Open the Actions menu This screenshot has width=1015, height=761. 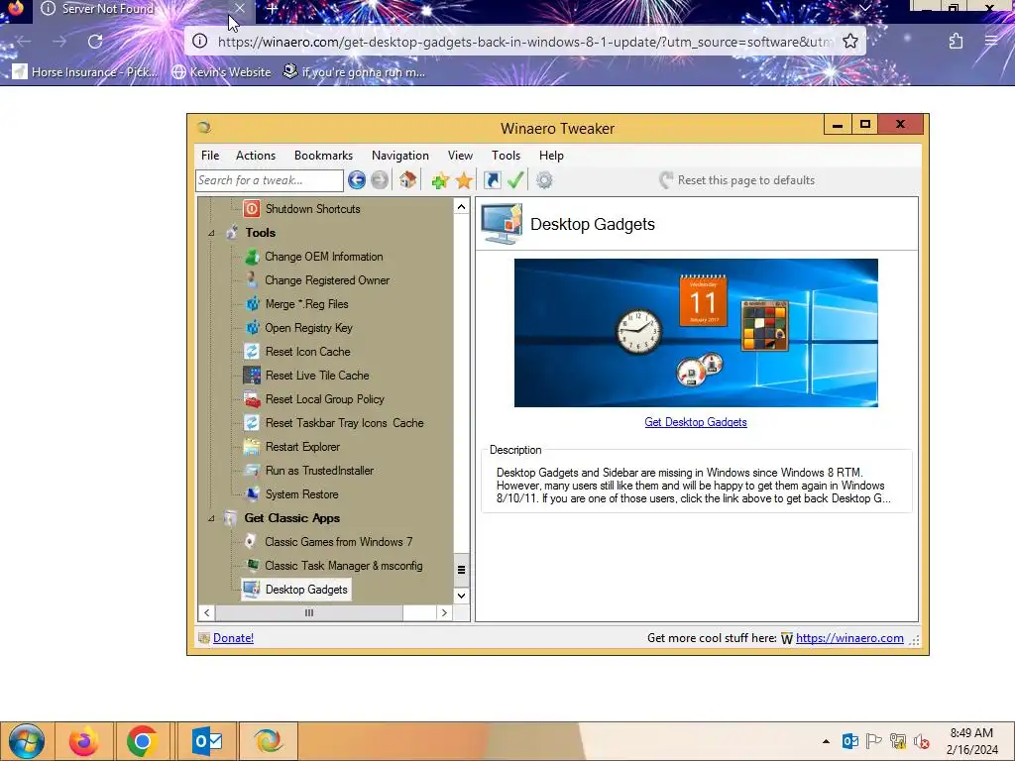coord(256,156)
